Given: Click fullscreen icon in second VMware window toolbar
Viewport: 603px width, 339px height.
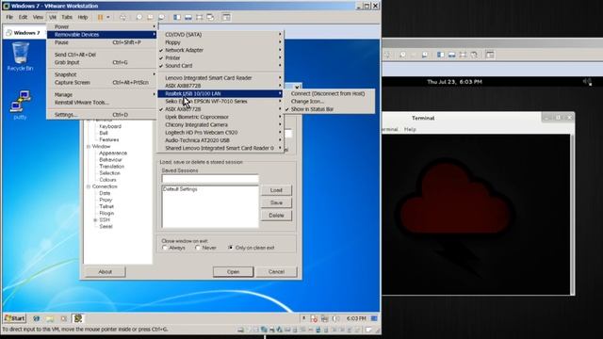Looking at the screenshot, I should pos(463,55).
